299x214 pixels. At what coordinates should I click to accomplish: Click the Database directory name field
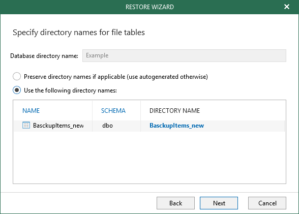(184, 55)
